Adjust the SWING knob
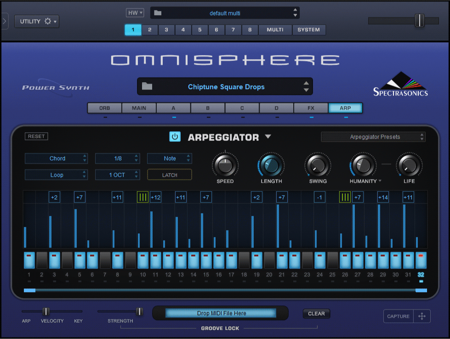 [x=318, y=165]
